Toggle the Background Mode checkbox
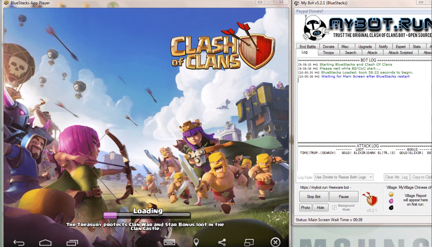The image size is (432, 247). [x=334, y=207]
